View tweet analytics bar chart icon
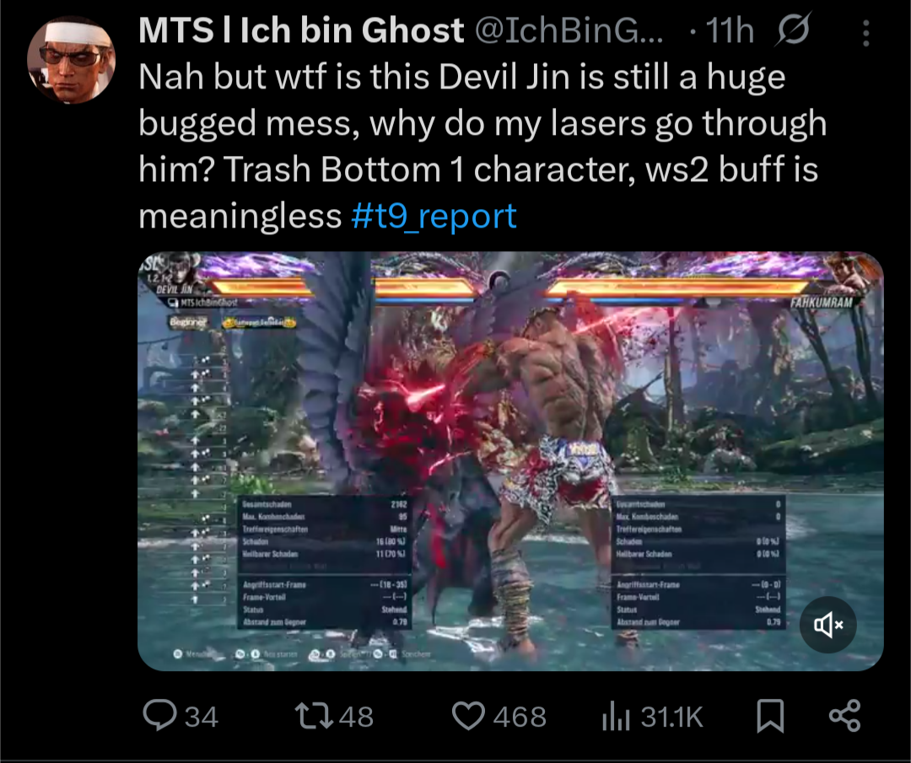911x763 pixels. tap(617, 716)
